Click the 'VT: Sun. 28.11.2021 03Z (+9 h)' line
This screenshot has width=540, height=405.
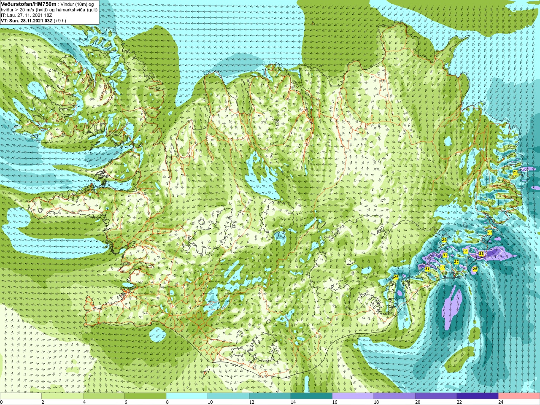[x=33, y=20]
